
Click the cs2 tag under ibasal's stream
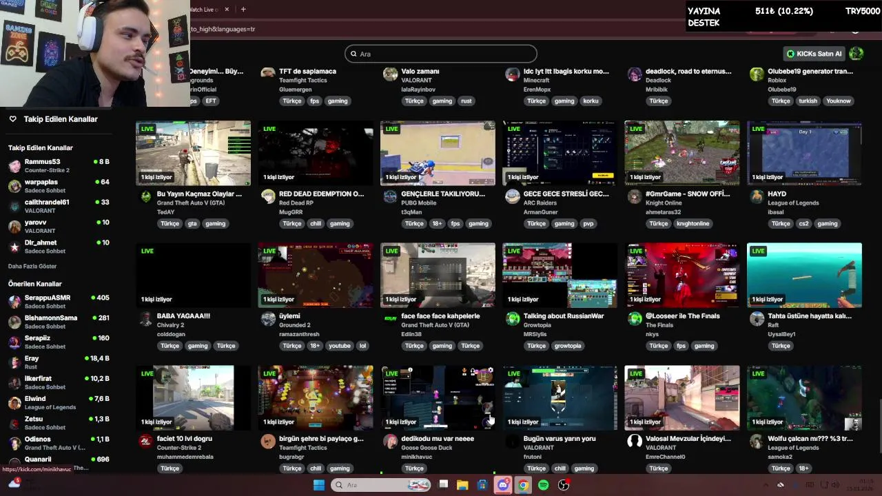[803, 223]
